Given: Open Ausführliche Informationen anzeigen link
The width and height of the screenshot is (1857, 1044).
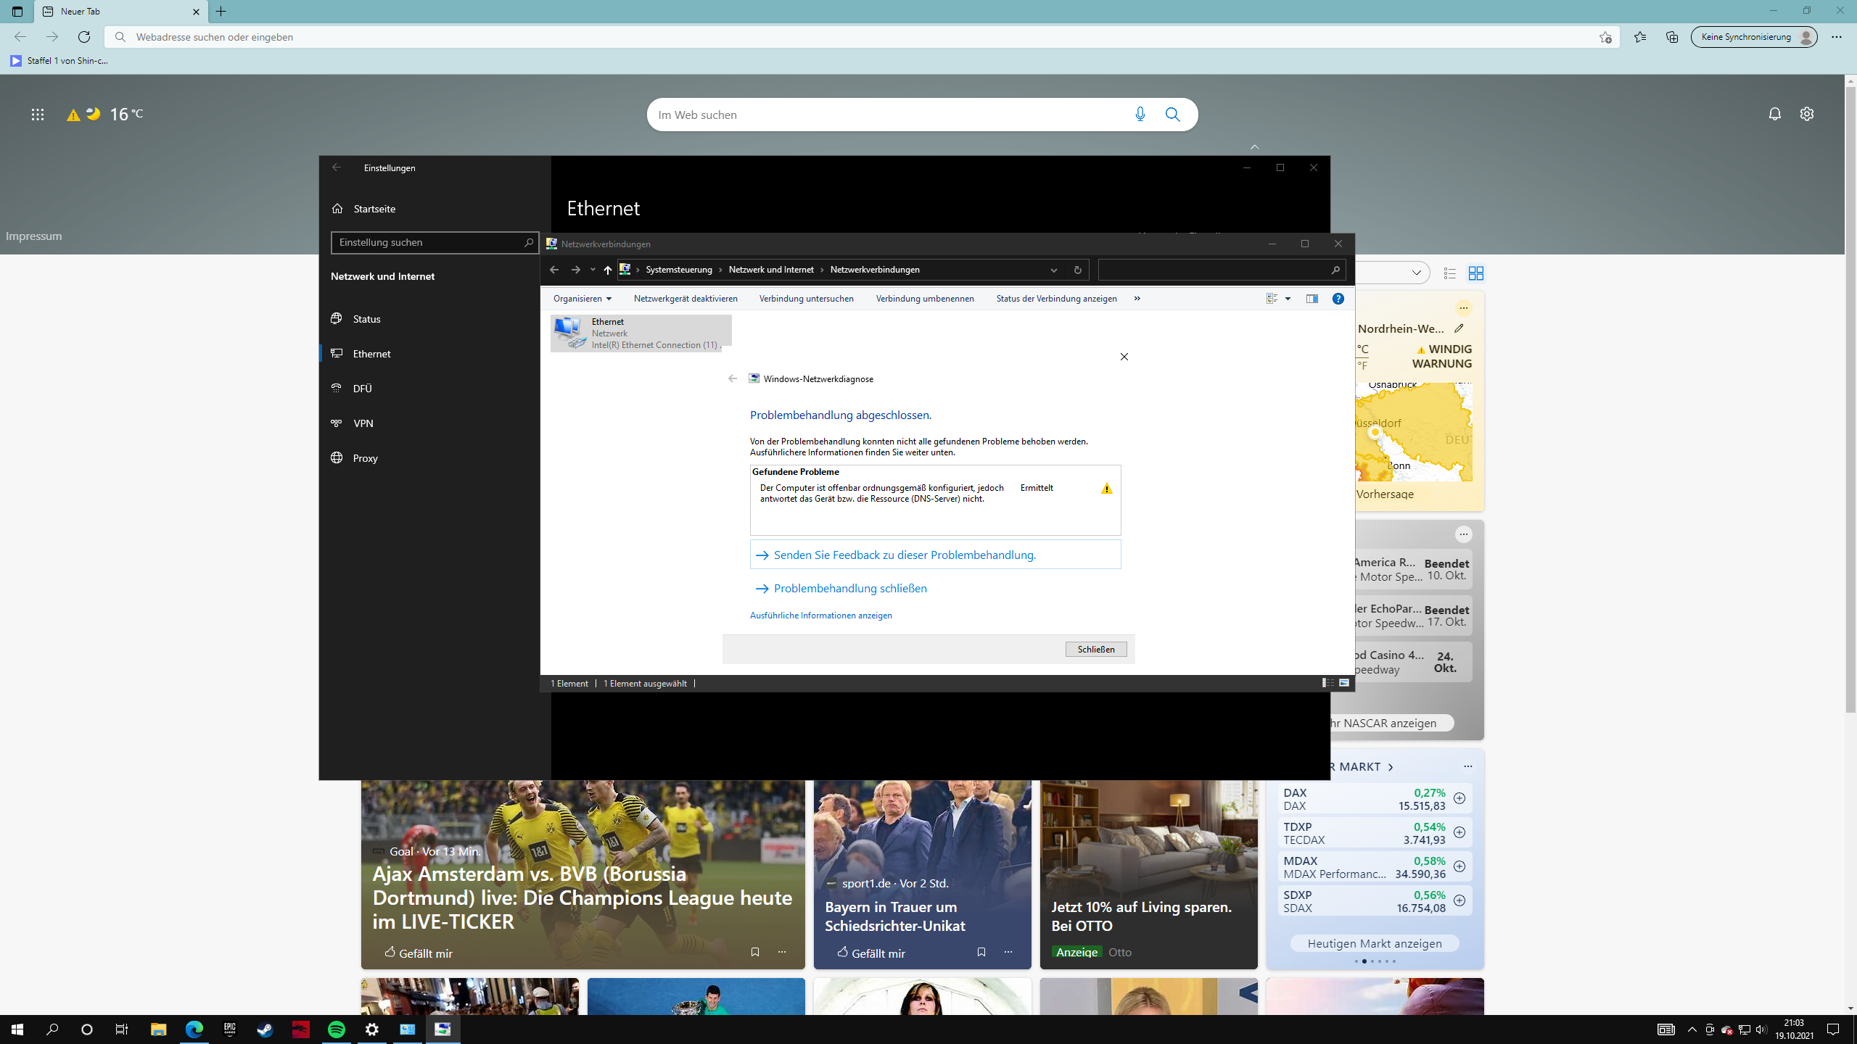Looking at the screenshot, I should tap(820, 616).
